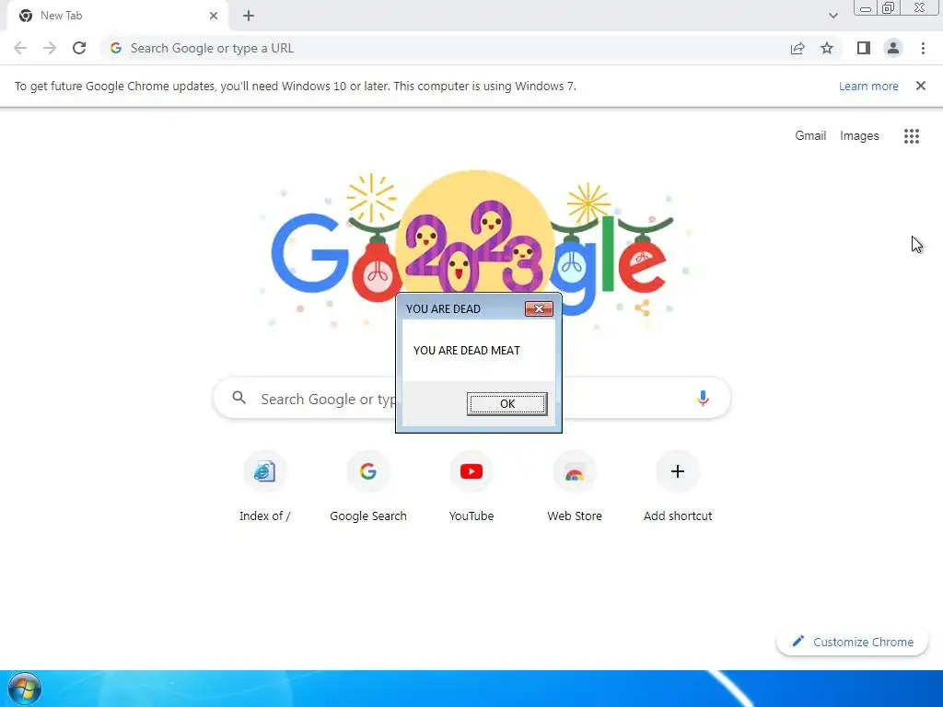Share the Google doodle
This screenshot has height=707, width=943.
point(642,307)
